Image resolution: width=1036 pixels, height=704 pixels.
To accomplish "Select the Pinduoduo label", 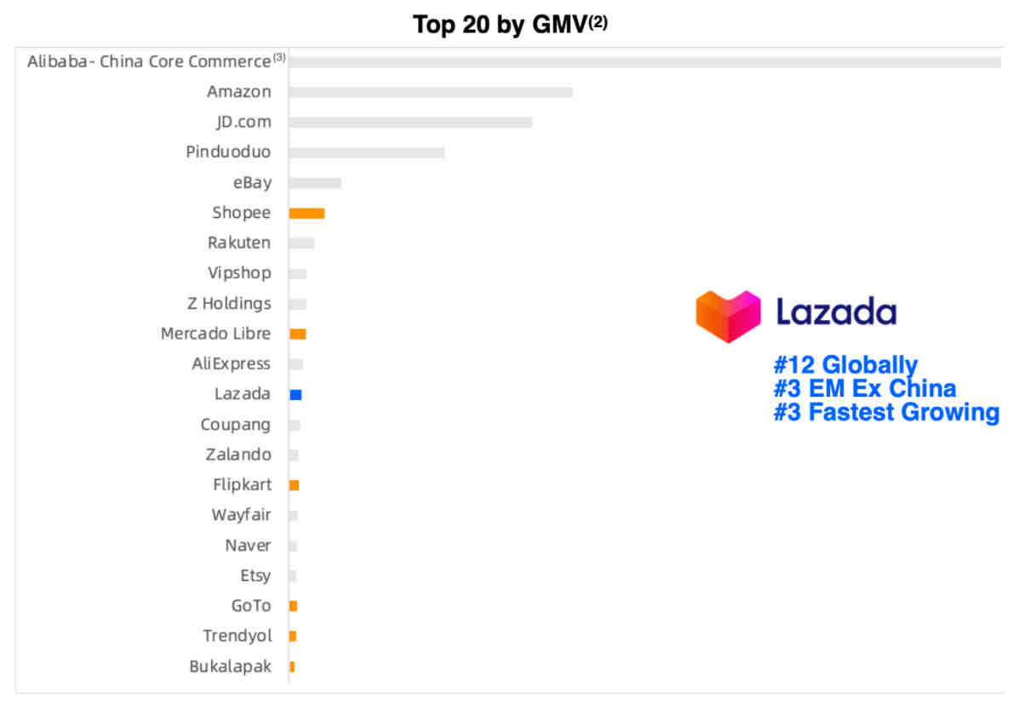I will (x=228, y=152).
